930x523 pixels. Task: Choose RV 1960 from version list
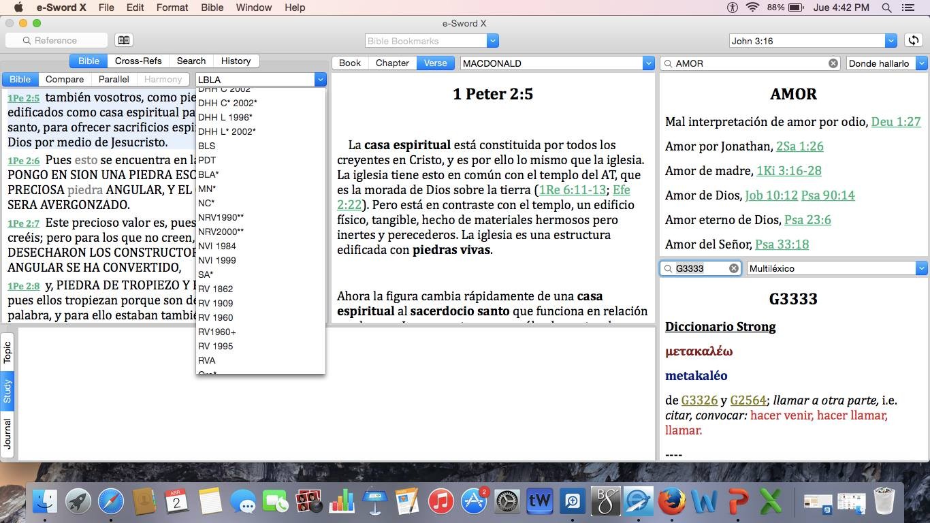[x=261, y=317]
